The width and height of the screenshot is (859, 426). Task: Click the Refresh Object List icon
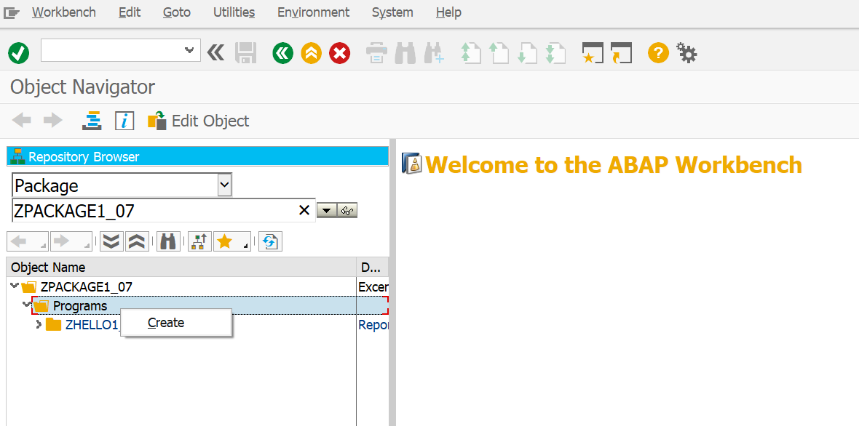tap(270, 241)
